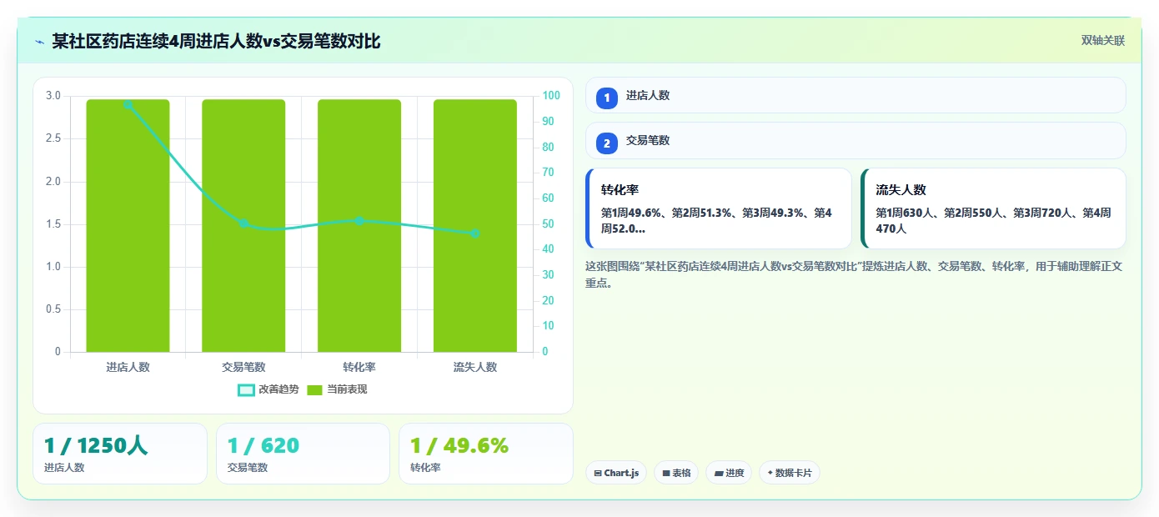The image size is (1159, 517).
Task: Click the description paragraph starting 这张图围绕
Action: (x=855, y=274)
